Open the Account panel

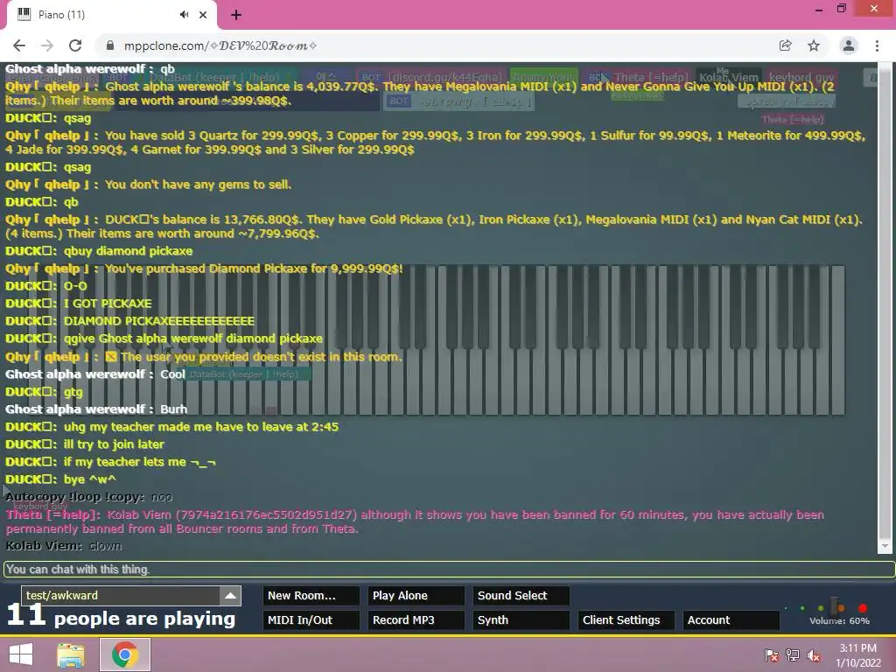pos(731,620)
